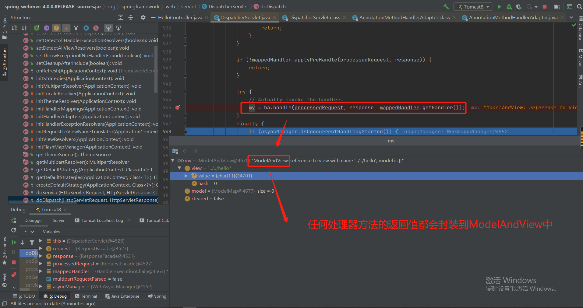
Task: Toggle Autoscroll to Source in Structure
Action: pos(108,28)
